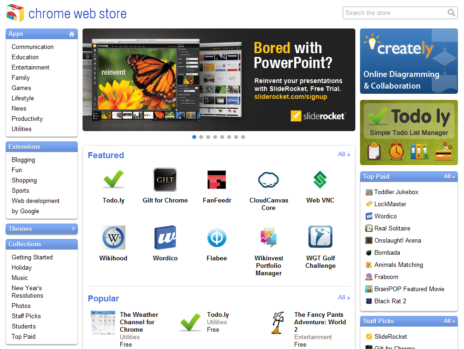
Task: Open the Wordico icon in Featured
Action: [165, 237]
